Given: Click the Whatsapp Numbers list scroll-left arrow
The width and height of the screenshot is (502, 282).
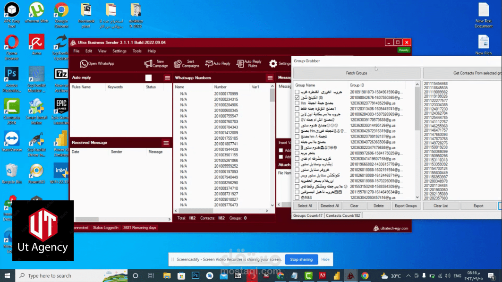Looking at the screenshot, I should (176, 211).
